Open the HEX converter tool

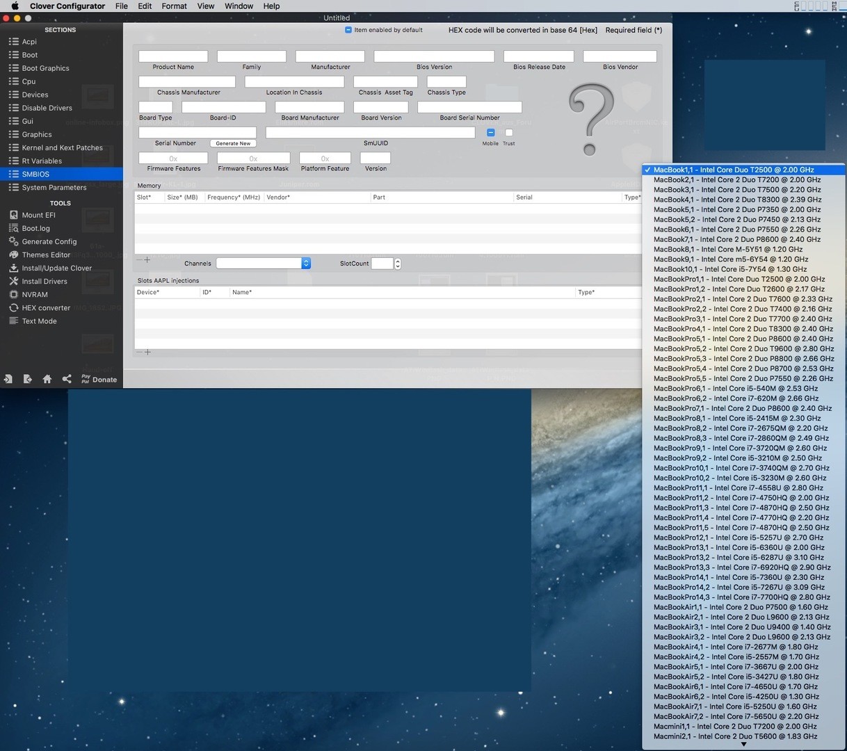pyautogui.click(x=45, y=307)
